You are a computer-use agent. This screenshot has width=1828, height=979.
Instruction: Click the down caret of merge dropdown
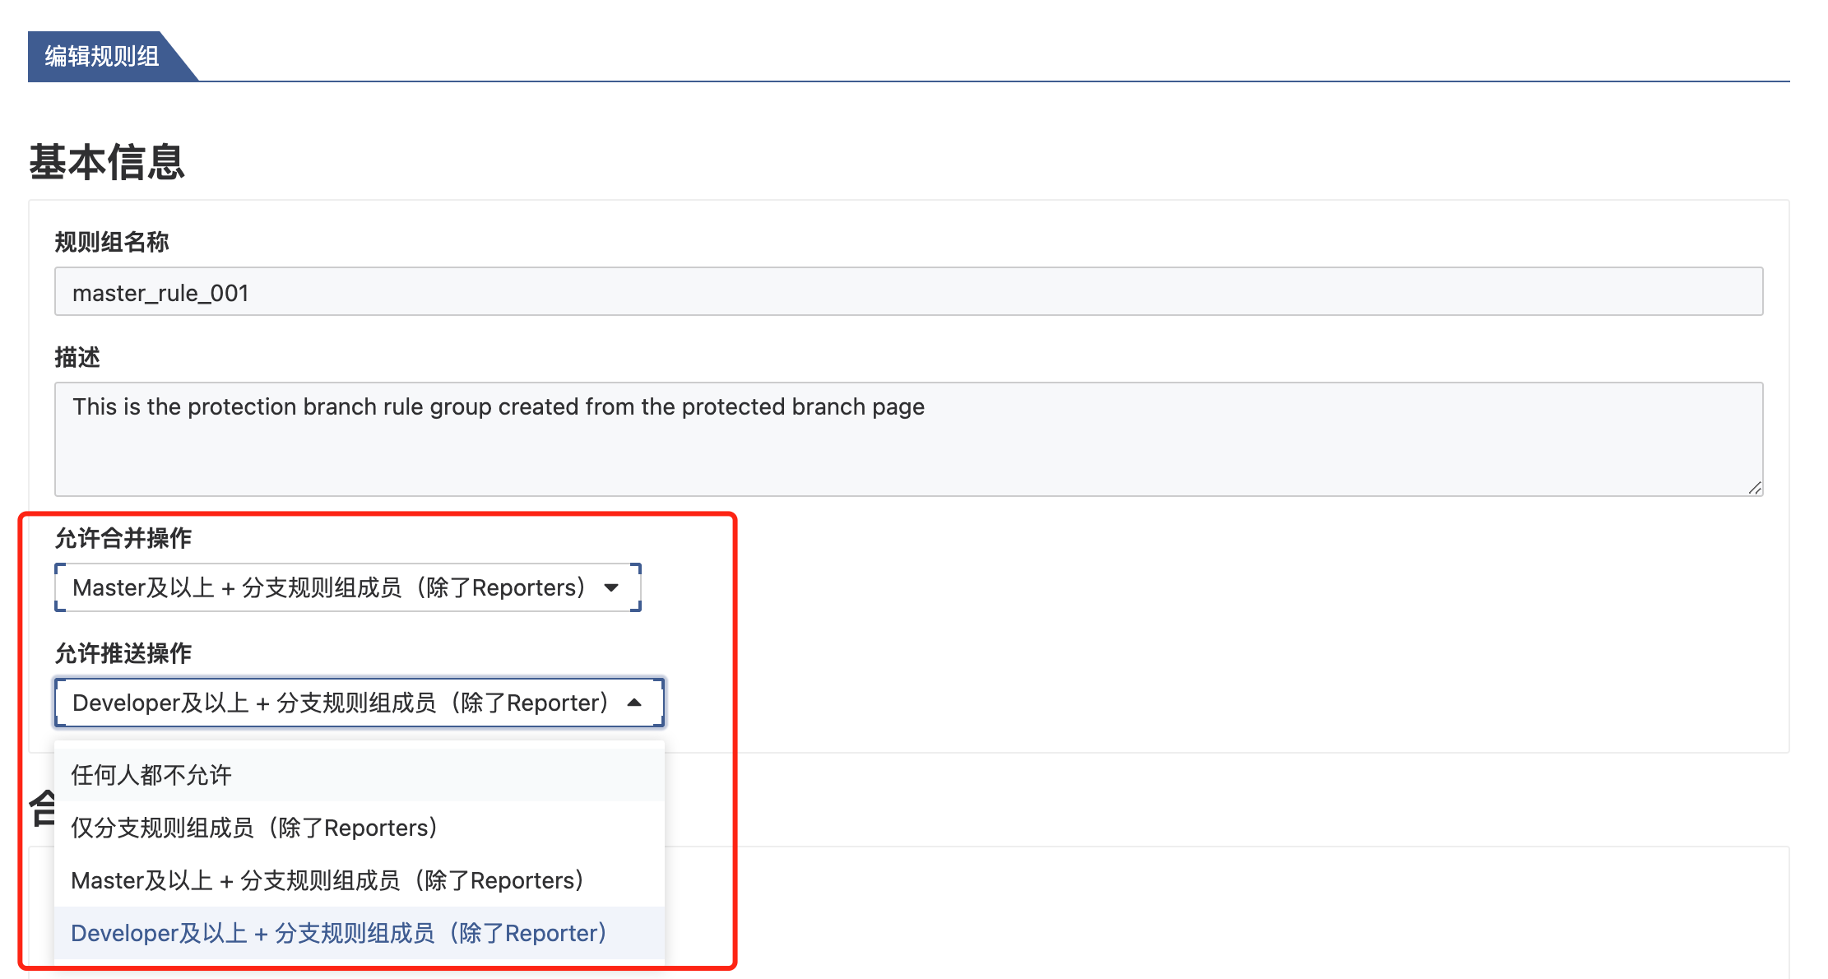(x=611, y=587)
